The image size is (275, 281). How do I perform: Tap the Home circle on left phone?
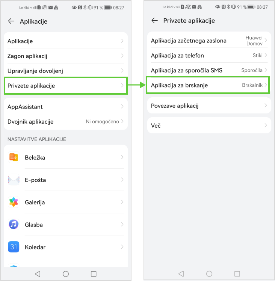coord(66,273)
